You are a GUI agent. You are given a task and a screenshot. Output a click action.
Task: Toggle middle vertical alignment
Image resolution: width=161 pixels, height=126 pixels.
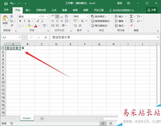point(57,16)
